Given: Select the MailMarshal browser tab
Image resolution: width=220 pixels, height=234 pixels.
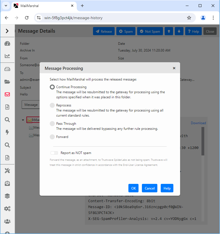Looking at the screenshot, I should (44, 6).
